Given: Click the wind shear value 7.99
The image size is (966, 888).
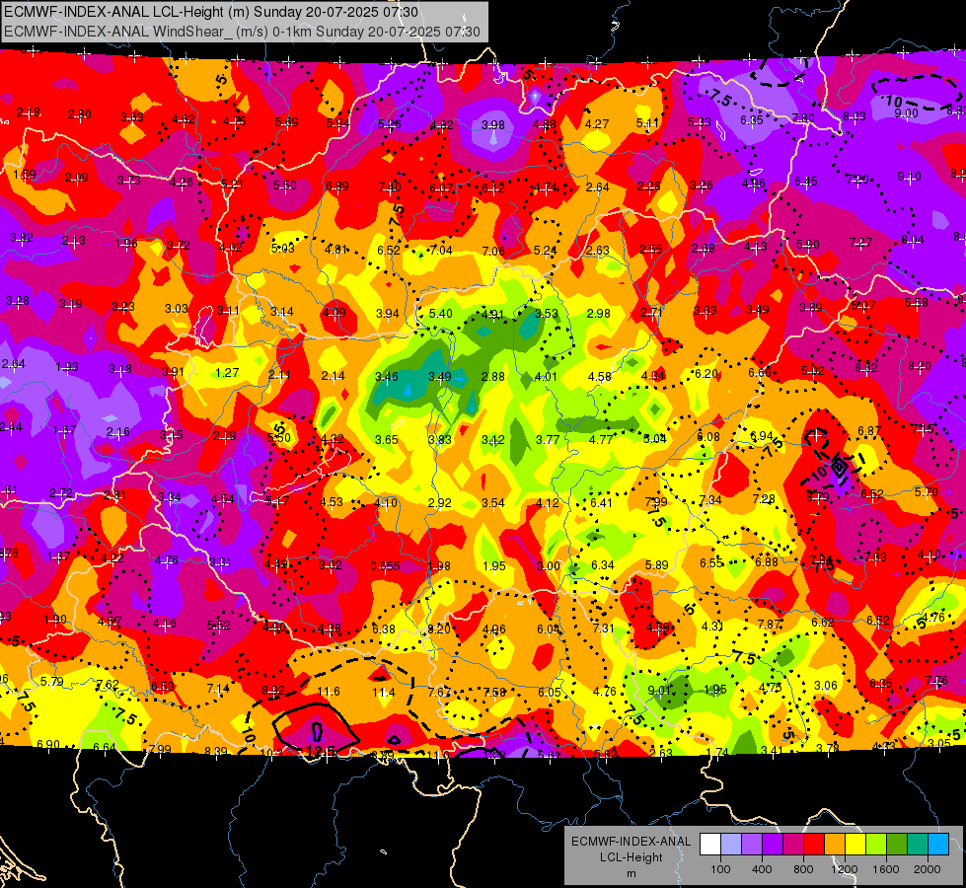Looking at the screenshot, I should (656, 502).
